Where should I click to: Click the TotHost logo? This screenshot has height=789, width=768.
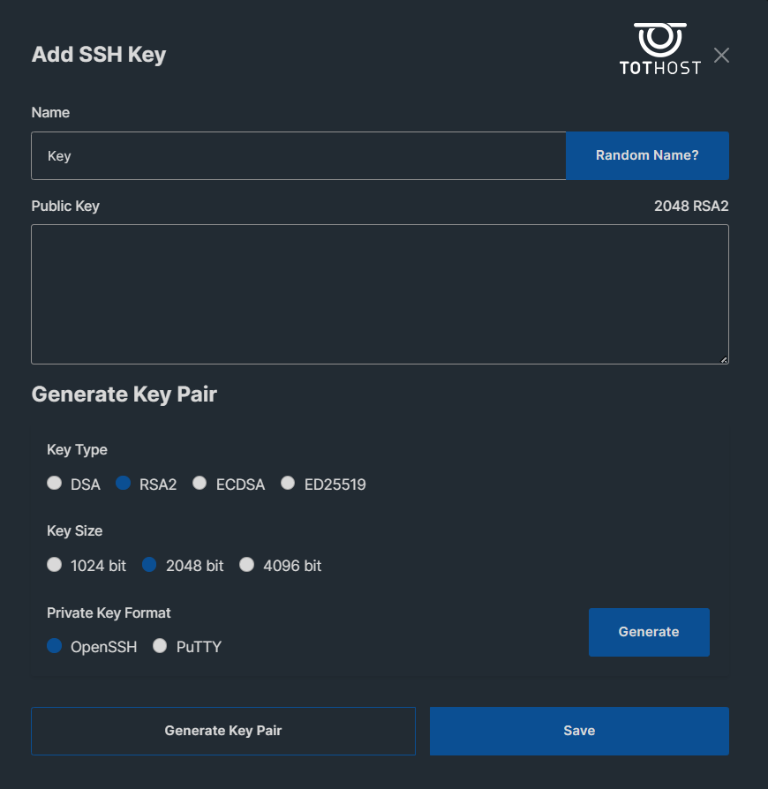click(659, 49)
